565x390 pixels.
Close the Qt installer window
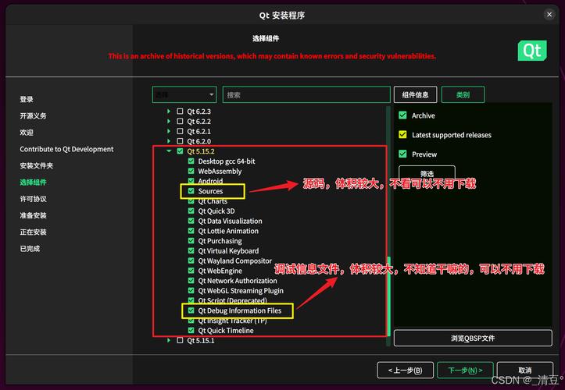tap(549, 14)
